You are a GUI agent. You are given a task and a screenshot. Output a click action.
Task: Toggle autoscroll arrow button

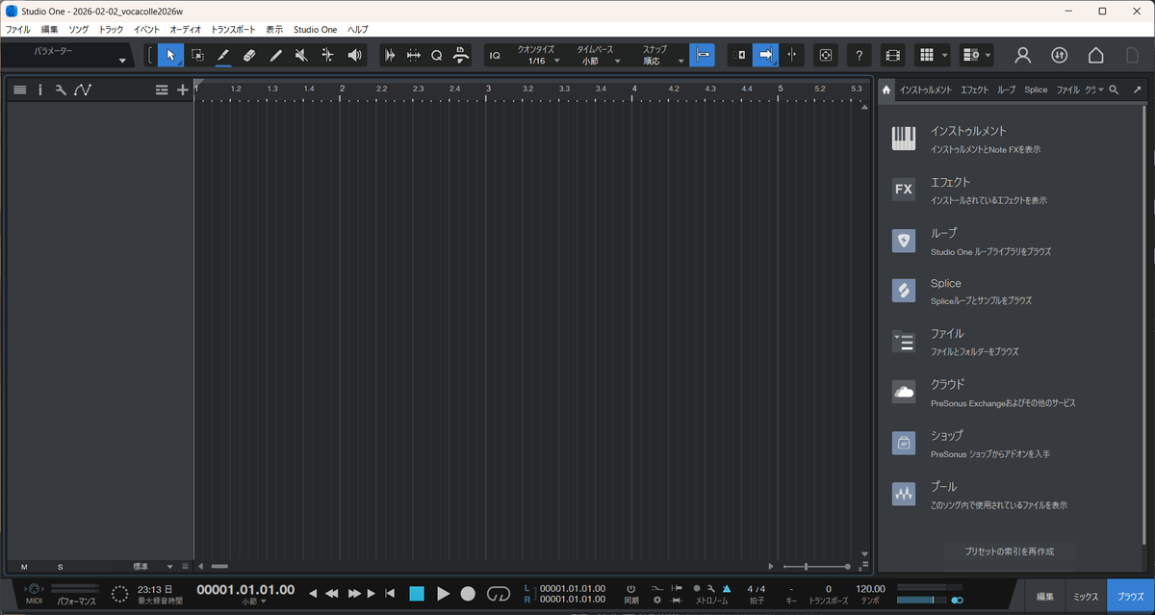pos(766,55)
